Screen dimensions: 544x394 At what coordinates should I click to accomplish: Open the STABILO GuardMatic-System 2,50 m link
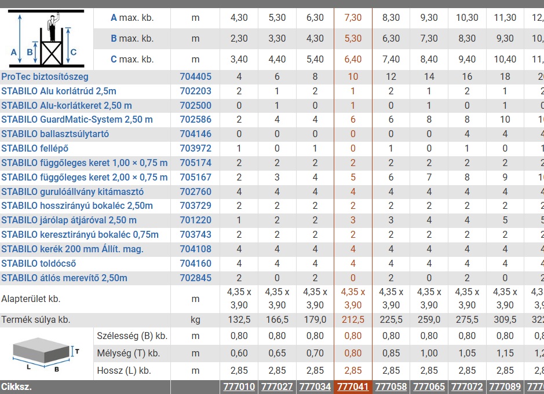[x=77, y=120]
